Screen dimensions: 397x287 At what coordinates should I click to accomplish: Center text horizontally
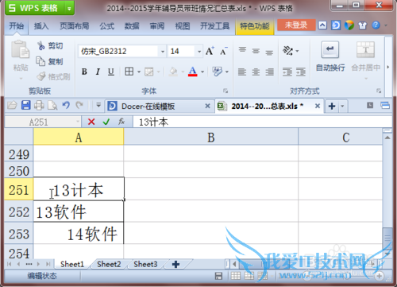point(256,72)
